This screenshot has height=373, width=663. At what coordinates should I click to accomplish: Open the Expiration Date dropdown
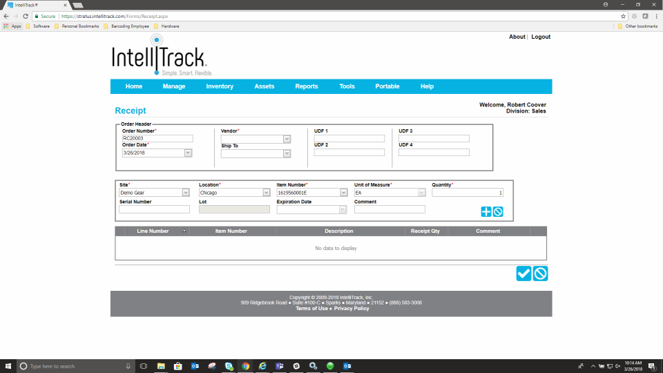pos(343,209)
